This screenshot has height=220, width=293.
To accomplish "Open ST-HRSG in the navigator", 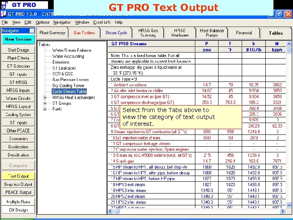I will click(18, 82).
